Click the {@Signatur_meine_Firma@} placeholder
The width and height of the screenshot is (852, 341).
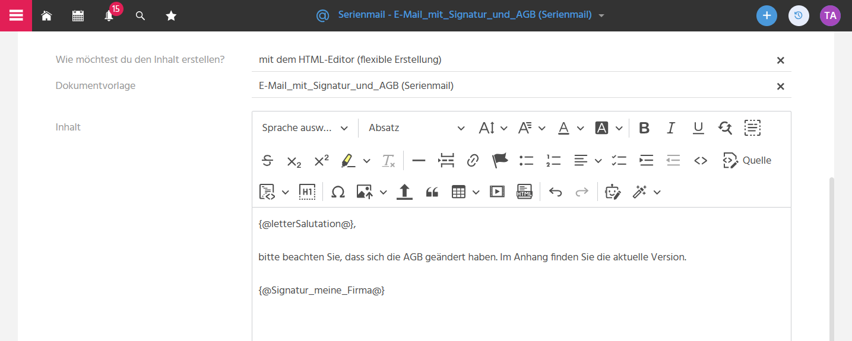click(321, 291)
